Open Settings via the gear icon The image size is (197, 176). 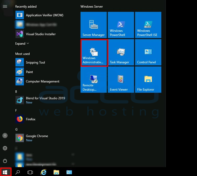(5, 148)
